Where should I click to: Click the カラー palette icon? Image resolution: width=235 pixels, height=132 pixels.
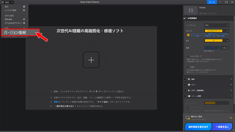pos(189,85)
